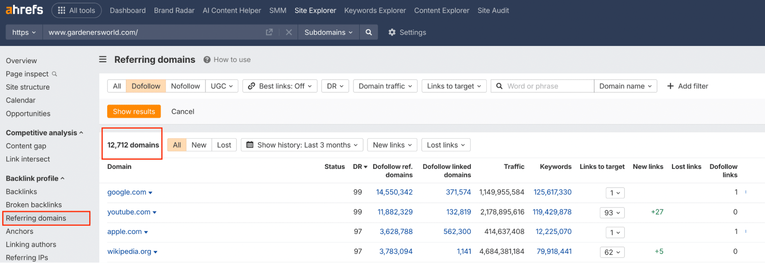Open the All tools grid menu
Image resolution: width=765 pixels, height=263 pixels.
[x=76, y=10]
